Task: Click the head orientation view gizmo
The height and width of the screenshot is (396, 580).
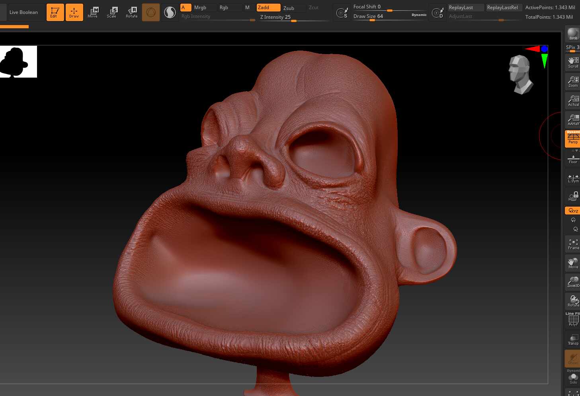Action: pyautogui.click(x=521, y=74)
